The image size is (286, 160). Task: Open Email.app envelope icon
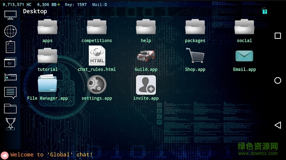tap(244, 56)
